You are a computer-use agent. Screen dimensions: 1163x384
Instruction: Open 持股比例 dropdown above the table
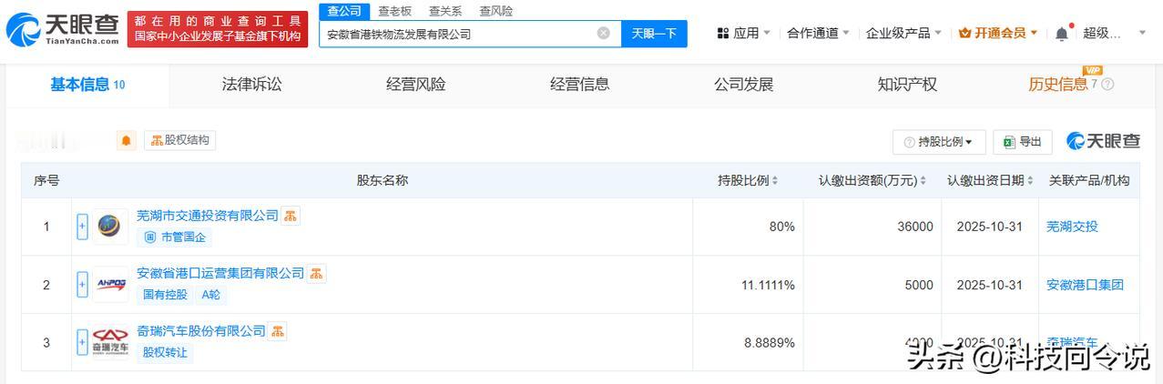point(938,142)
